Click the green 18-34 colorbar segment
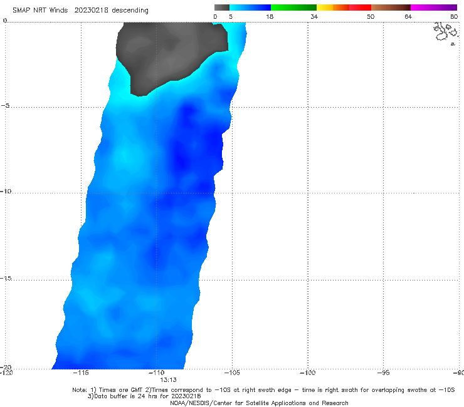Viewport: 464px width, 407px height. pos(293,8)
